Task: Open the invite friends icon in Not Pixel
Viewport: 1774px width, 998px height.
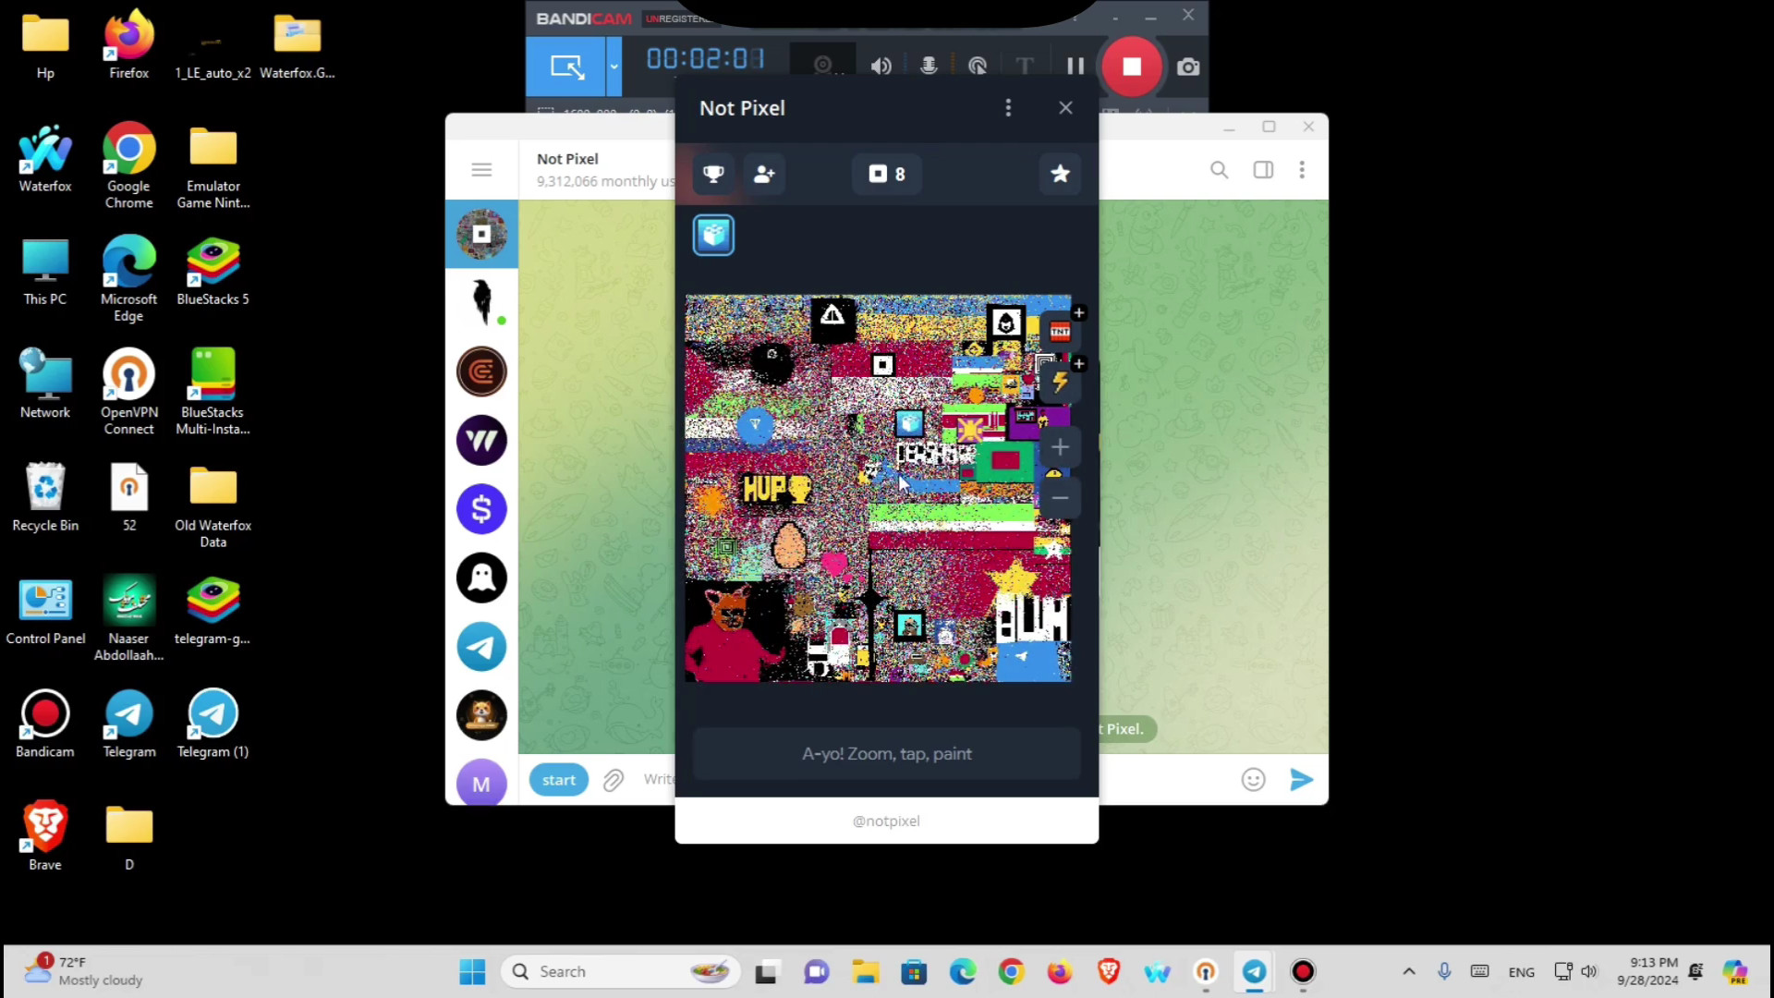Action: [764, 174]
